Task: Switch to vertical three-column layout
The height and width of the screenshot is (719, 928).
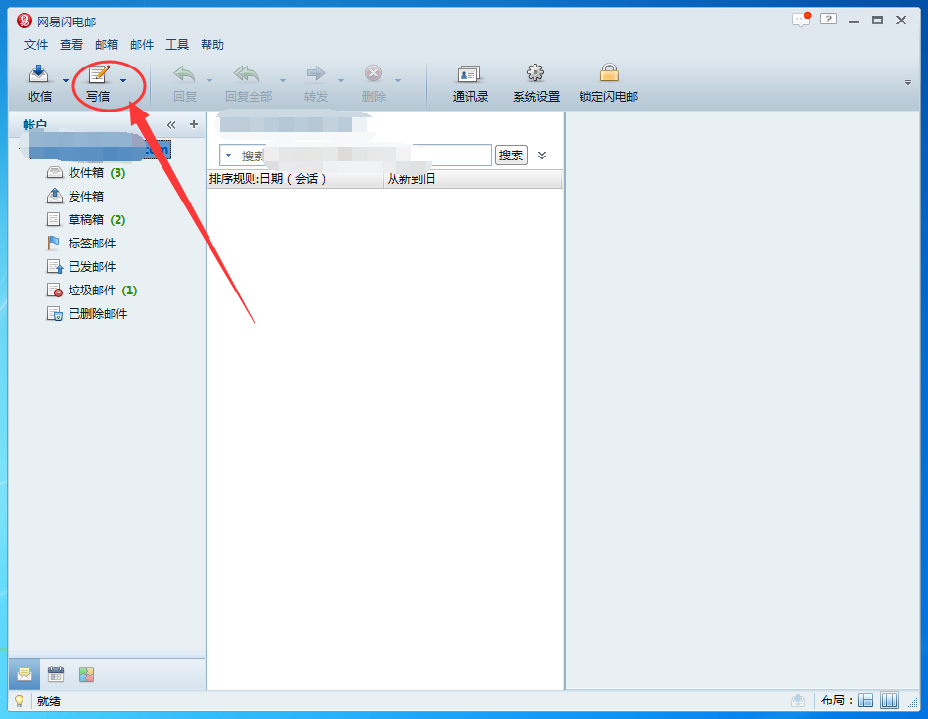Action: [x=889, y=700]
